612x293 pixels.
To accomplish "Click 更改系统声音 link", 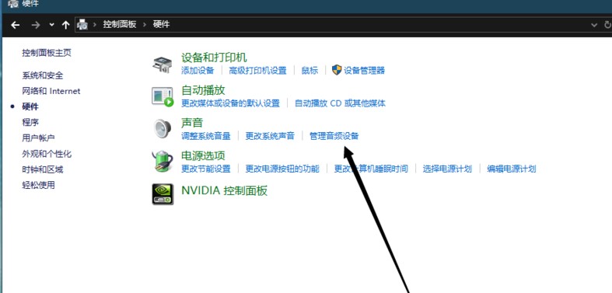I will coord(270,136).
